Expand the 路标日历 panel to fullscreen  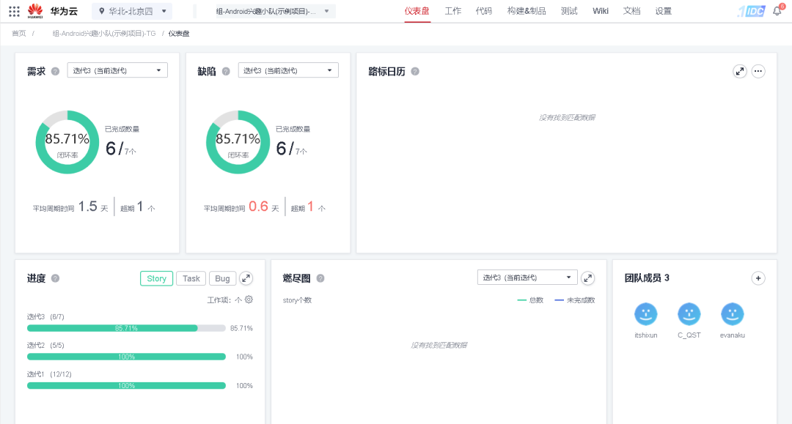click(x=740, y=71)
